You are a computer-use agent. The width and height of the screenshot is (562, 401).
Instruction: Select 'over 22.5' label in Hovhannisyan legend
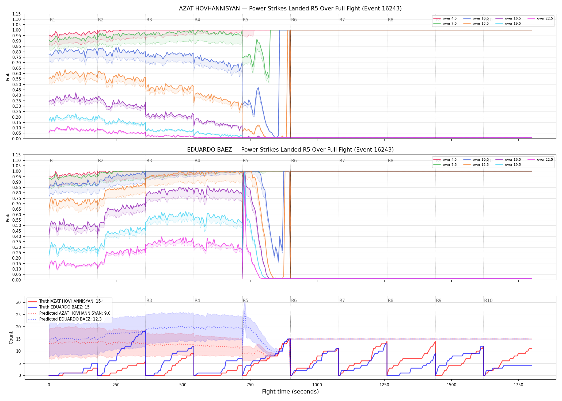(545, 18)
